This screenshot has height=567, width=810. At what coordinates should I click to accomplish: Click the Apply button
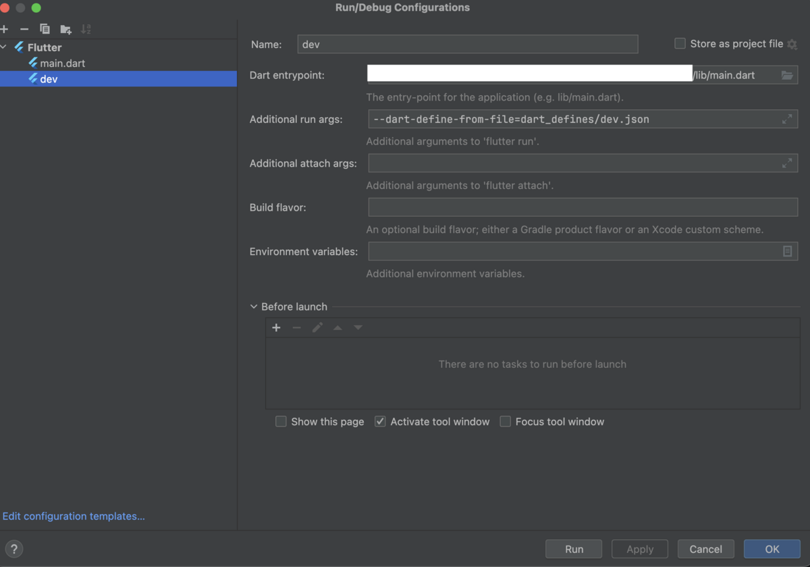coord(640,549)
